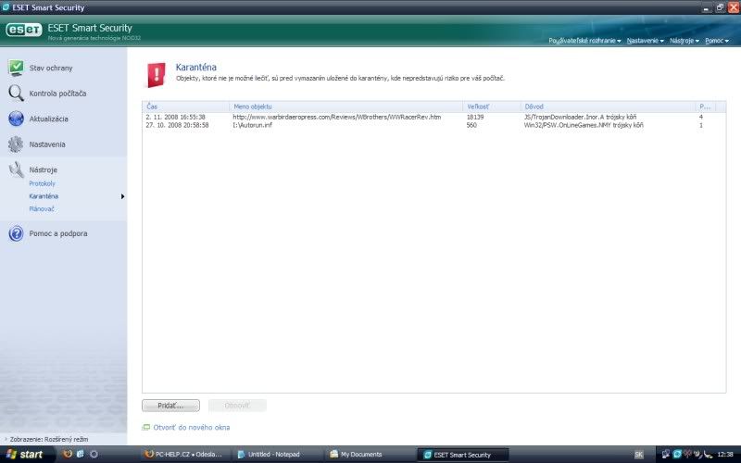Click the ESET eye icon in system tray
Screen dimensions: 741x463
(x=677, y=454)
